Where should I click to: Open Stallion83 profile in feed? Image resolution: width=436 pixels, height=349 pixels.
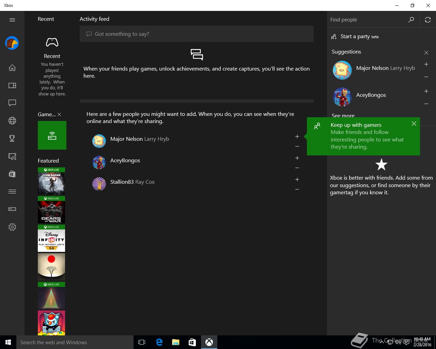[x=133, y=182]
